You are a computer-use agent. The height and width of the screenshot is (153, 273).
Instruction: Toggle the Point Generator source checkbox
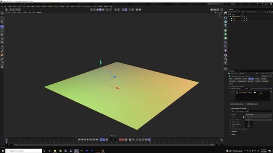click(237, 93)
